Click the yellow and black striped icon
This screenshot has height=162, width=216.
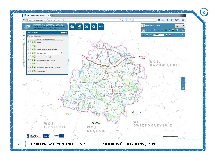point(173,30)
